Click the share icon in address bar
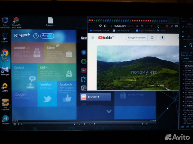The height and width of the screenshot is (144, 193). (147, 26)
